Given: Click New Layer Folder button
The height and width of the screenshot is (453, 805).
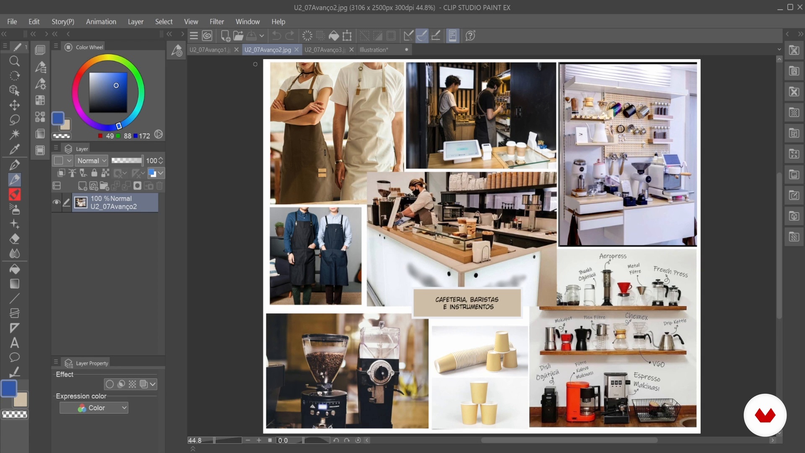Looking at the screenshot, I should (x=104, y=186).
